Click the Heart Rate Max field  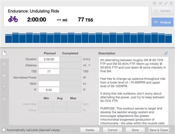point(74,104)
